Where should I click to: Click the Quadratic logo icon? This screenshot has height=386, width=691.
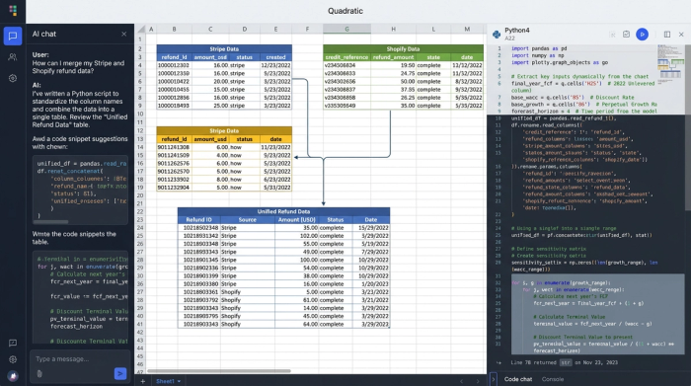pyautogui.click(x=13, y=11)
